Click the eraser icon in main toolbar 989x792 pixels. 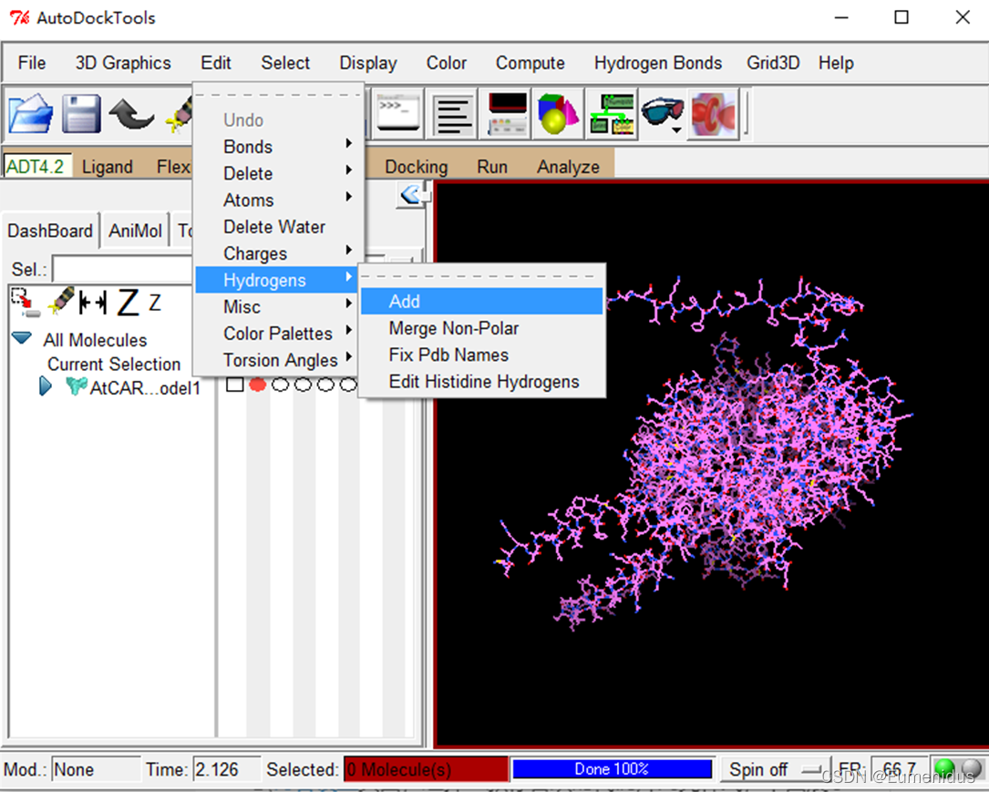coord(180,115)
